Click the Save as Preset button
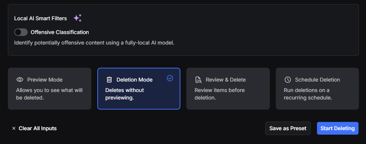 pos(288,128)
